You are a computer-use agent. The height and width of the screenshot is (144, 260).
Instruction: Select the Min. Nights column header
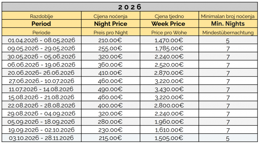(x=228, y=24)
